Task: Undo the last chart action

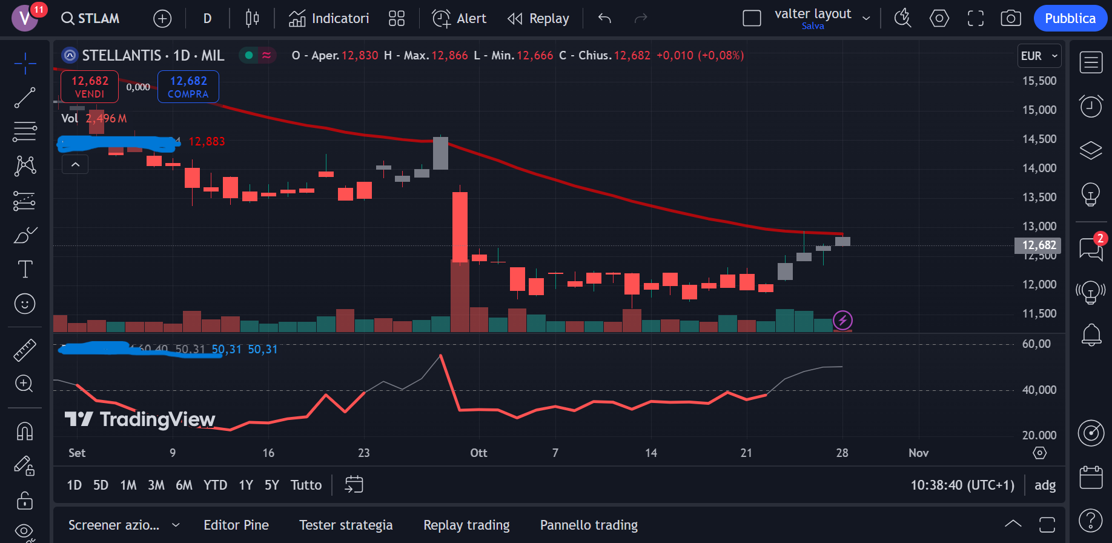Action: 604,19
